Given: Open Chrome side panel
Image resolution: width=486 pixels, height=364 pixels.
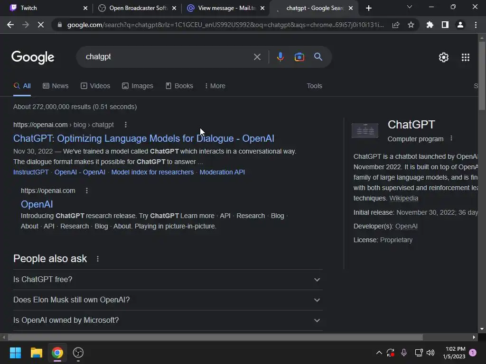Looking at the screenshot, I should 445,25.
